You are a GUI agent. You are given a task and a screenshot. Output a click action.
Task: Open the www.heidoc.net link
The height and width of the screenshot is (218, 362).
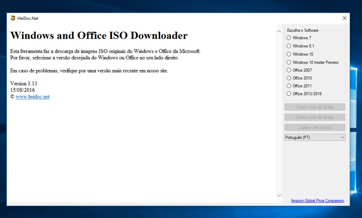[33, 96]
